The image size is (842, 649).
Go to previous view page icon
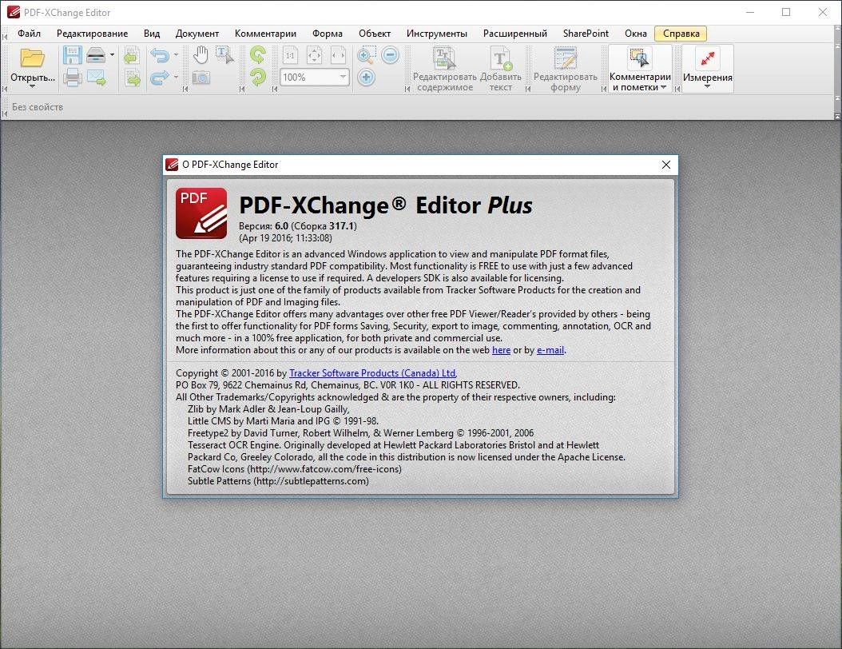coord(132,55)
